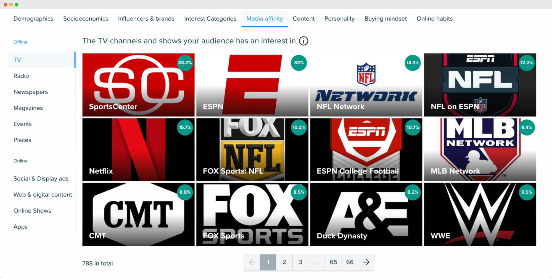Switch to the Socioeconomics tab
Screen dimensions: 552x279
click(86, 18)
